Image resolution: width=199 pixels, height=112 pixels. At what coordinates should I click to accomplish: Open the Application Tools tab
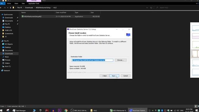tap(34, 3)
